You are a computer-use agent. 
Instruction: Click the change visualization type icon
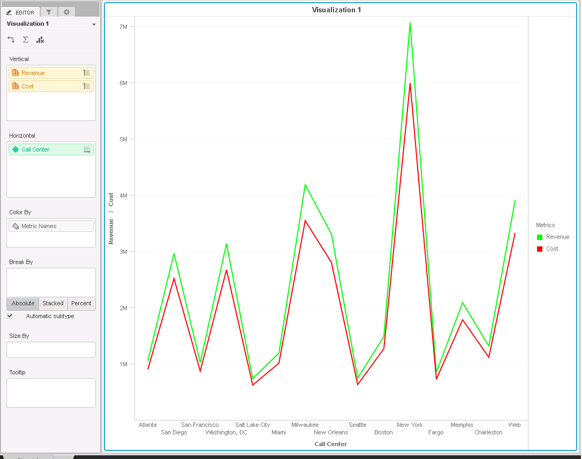click(x=40, y=39)
